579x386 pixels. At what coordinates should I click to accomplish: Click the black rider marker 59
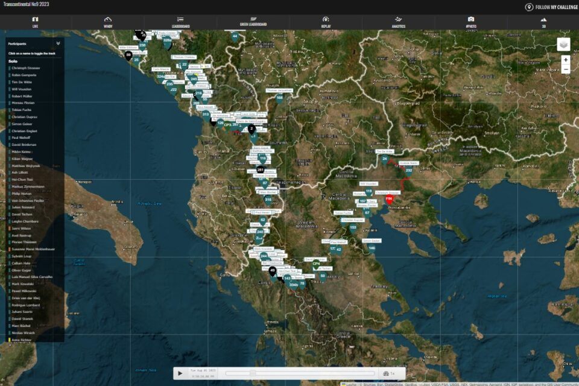(128, 55)
